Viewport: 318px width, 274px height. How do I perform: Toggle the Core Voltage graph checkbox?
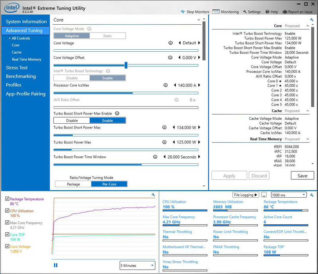point(7,246)
